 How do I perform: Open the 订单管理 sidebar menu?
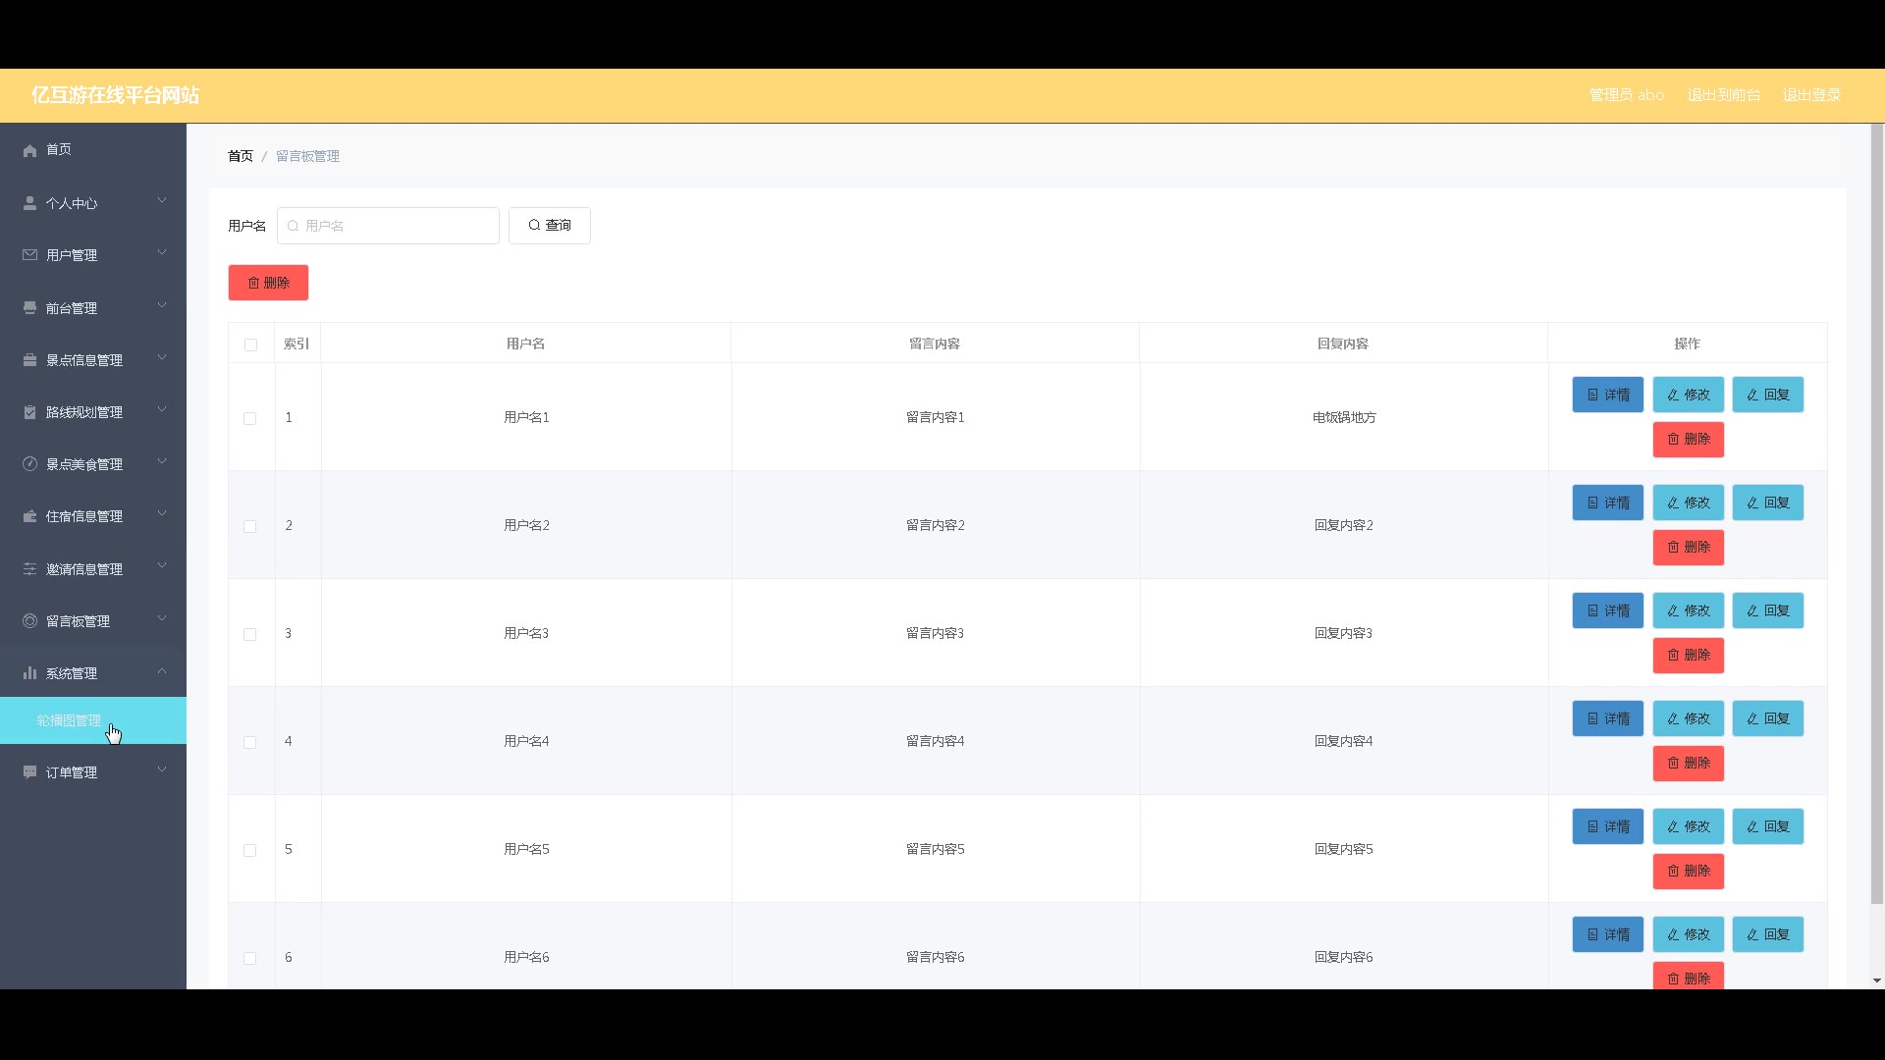click(x=93, y=772)
